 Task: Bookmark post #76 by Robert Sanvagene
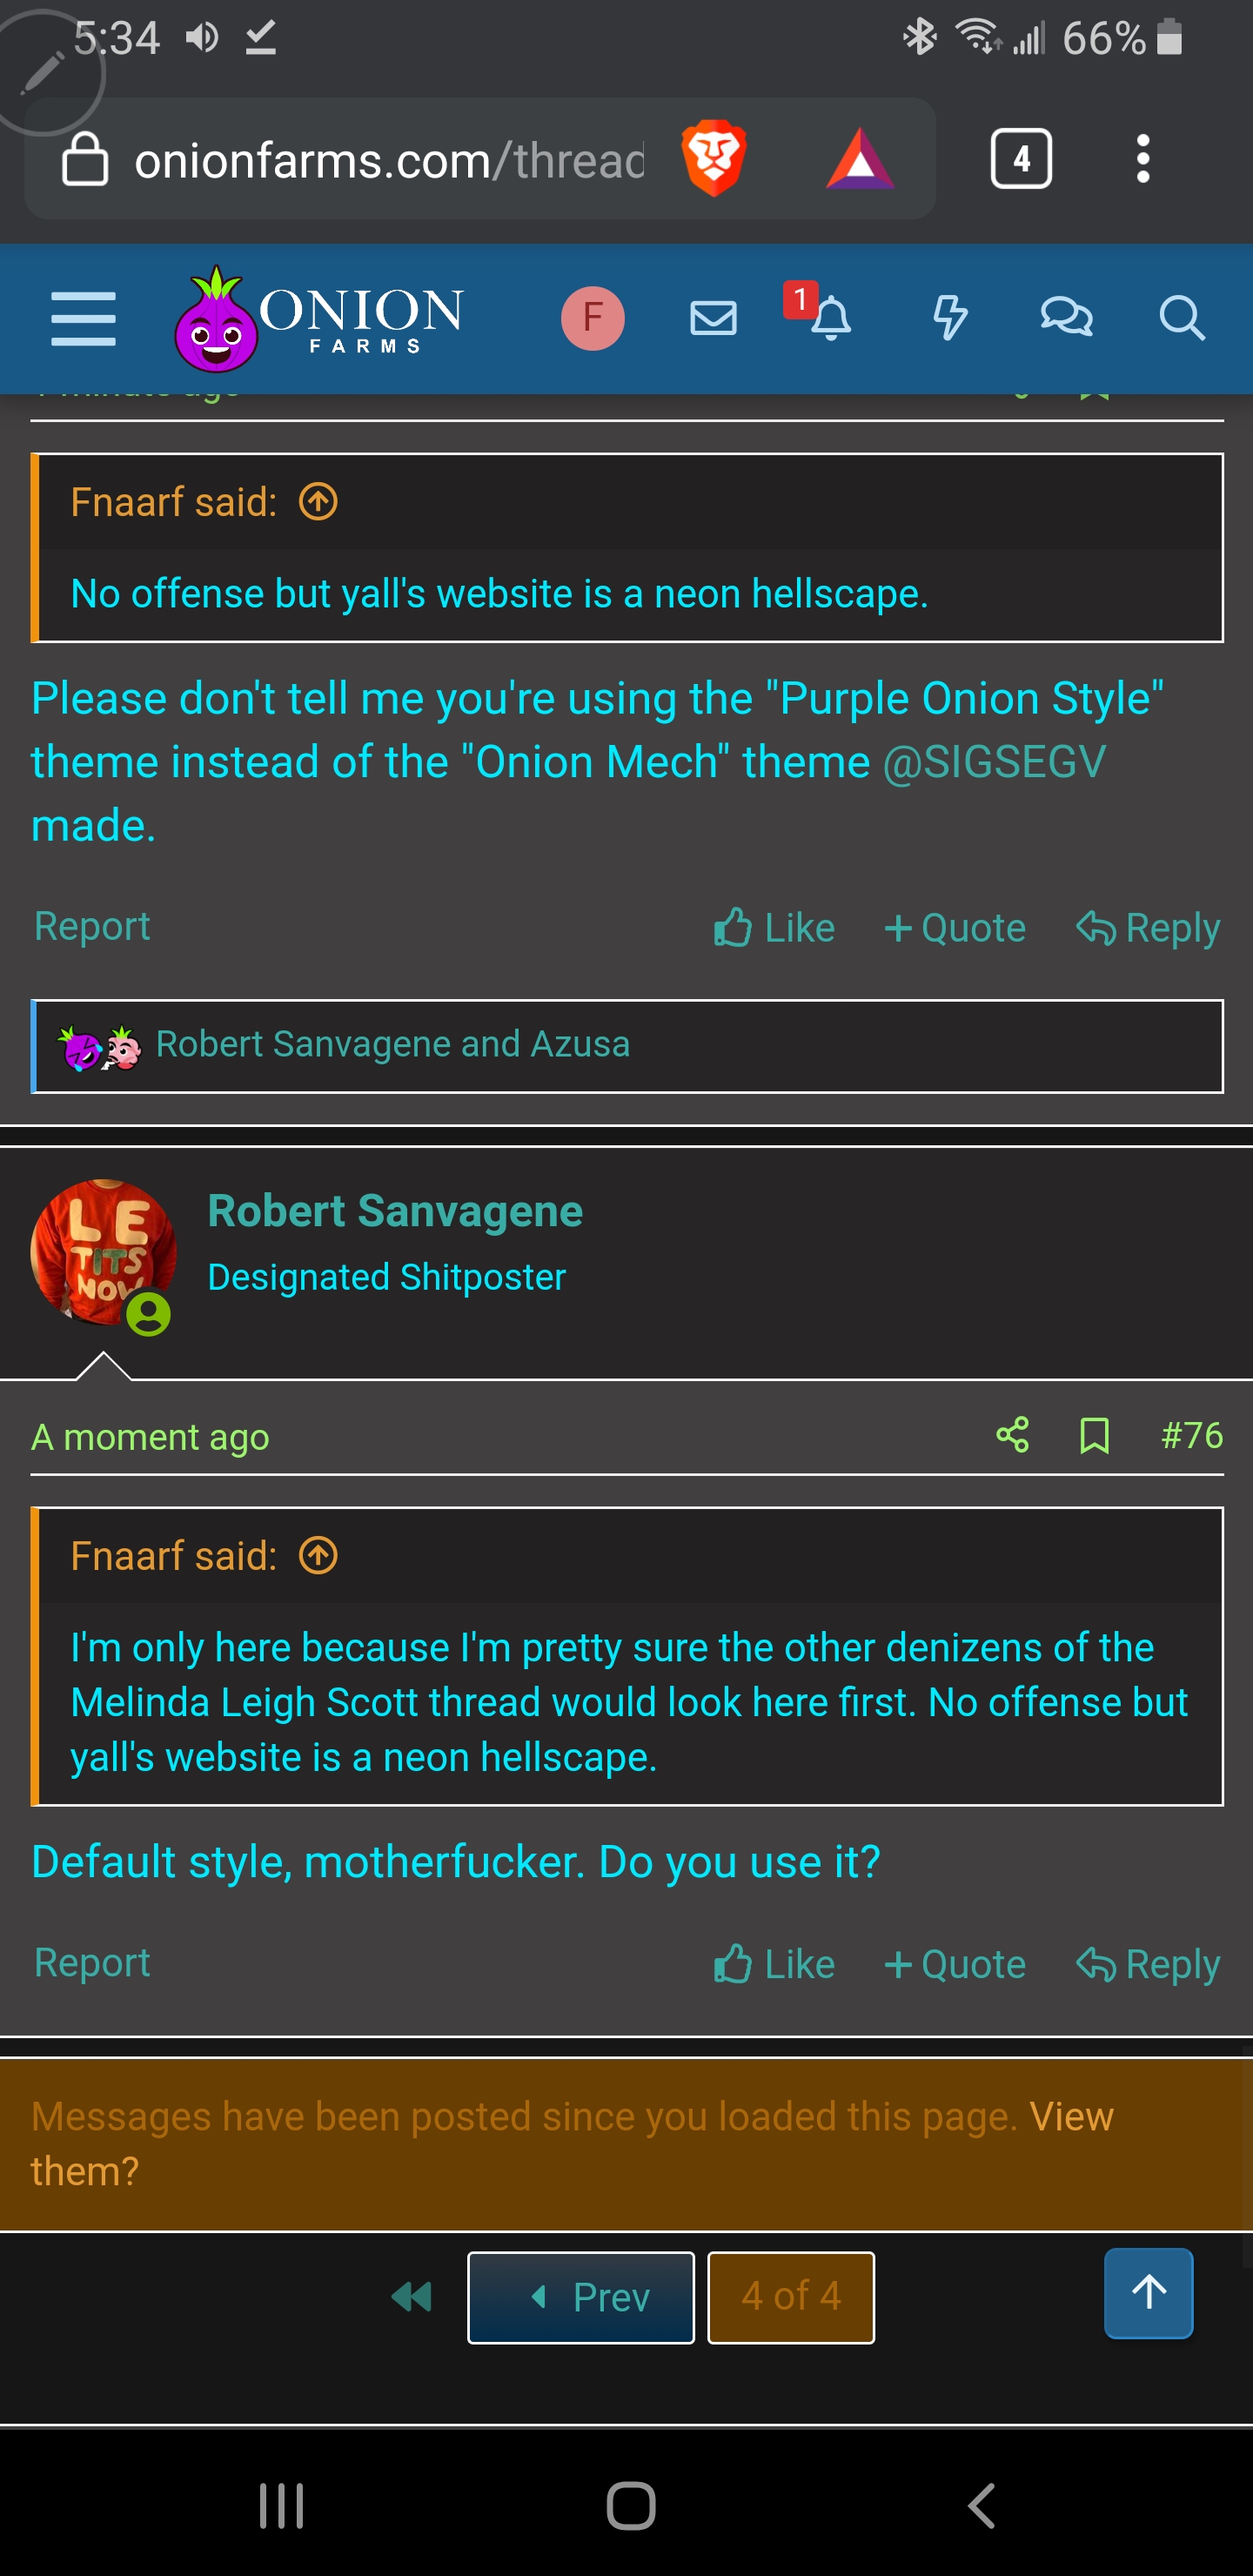1094,1436
